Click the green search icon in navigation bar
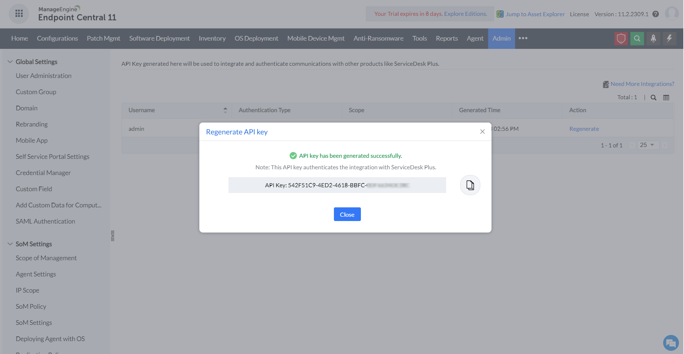 637,38
